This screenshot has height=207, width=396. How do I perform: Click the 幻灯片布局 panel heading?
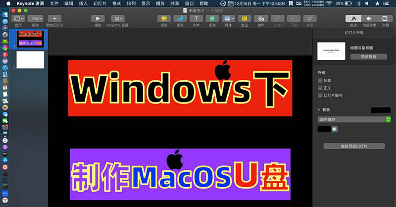354,33
